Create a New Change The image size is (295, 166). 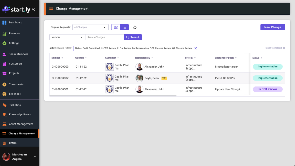273,27
